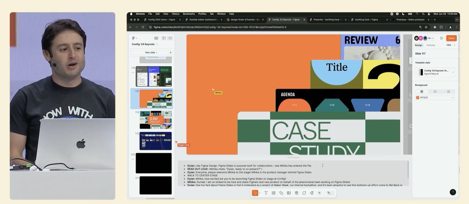
Task: Reload the page in Chrome
Action: pyautogui.click(x=143, y=27)
